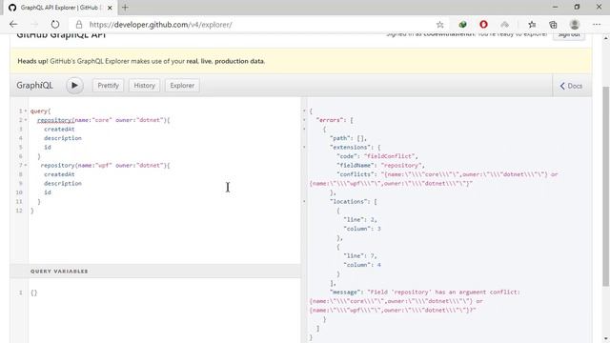This screenshot has width=610, height=343.
Task: Click the green globe extension icon
Action: [462, 25]
